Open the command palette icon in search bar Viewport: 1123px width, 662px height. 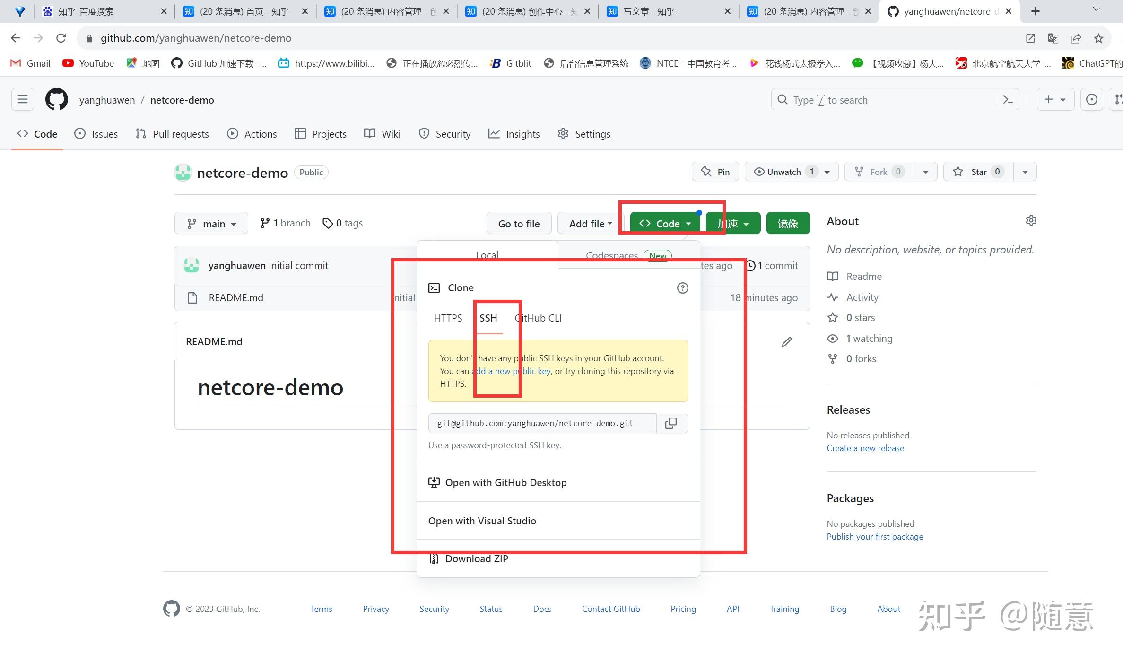coord(1007,99)
